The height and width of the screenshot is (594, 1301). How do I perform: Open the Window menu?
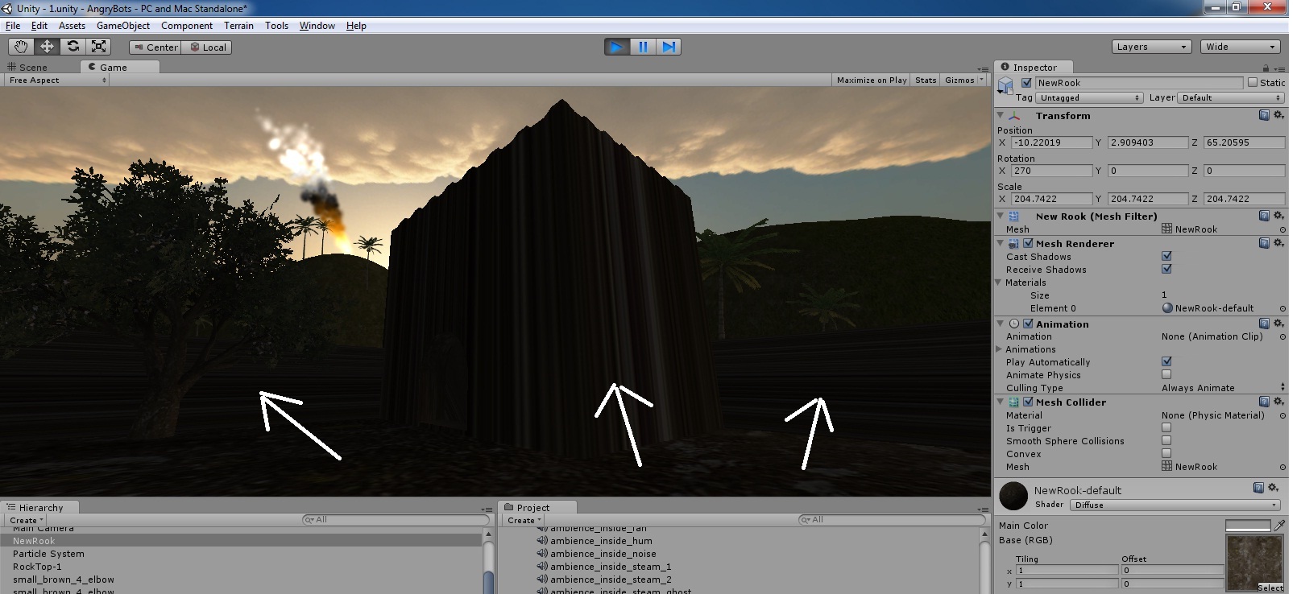tap(317, 26)
